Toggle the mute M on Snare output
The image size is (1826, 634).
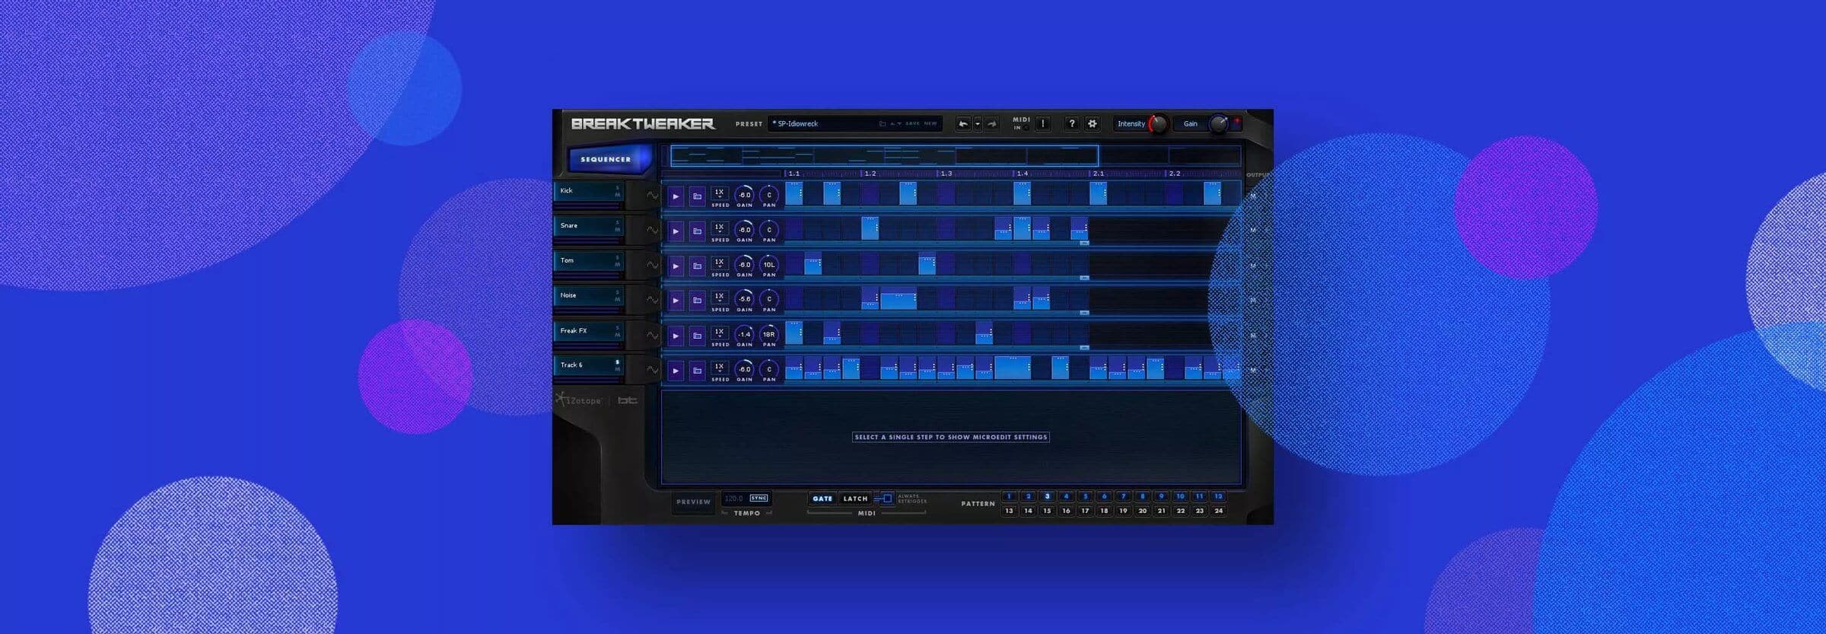(x=1253, y=231)
